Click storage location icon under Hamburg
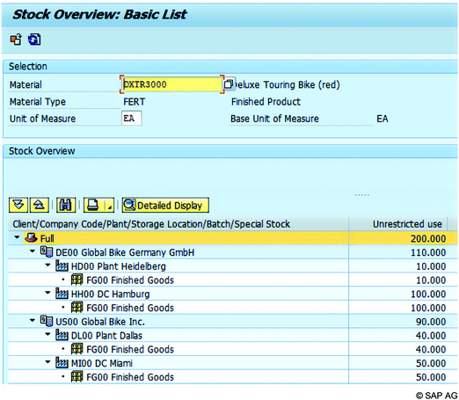The height and width of the screenshot is (400, 459). click(x=77, y=308)
